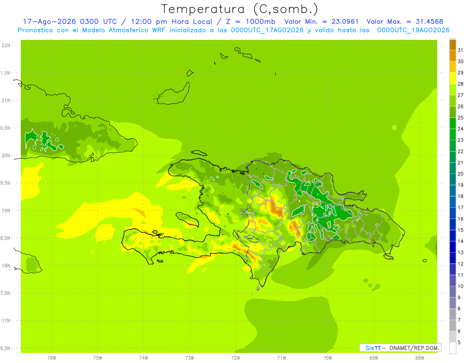
Task: Click the 'Temperatura (C,somb.)' map title
Action: pos(239,9)
